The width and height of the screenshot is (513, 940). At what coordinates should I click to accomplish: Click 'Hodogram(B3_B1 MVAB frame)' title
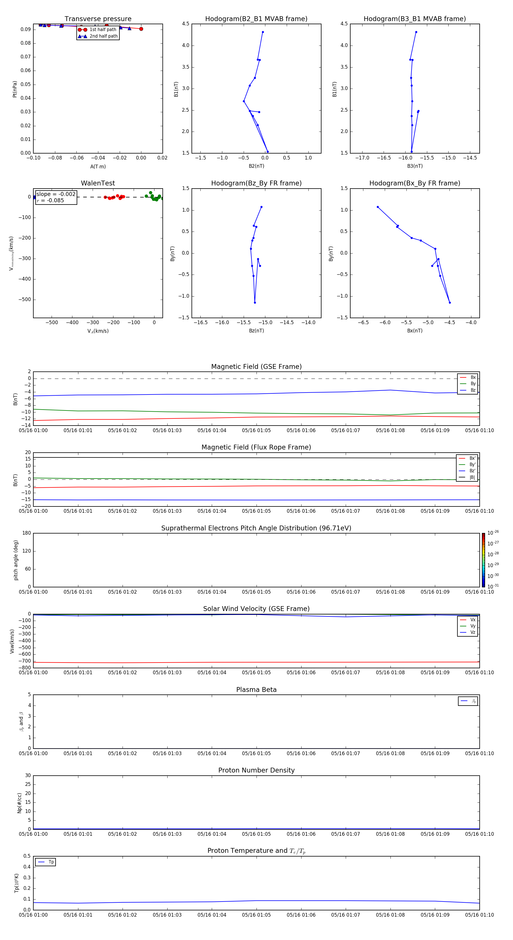tap(415, 19)
